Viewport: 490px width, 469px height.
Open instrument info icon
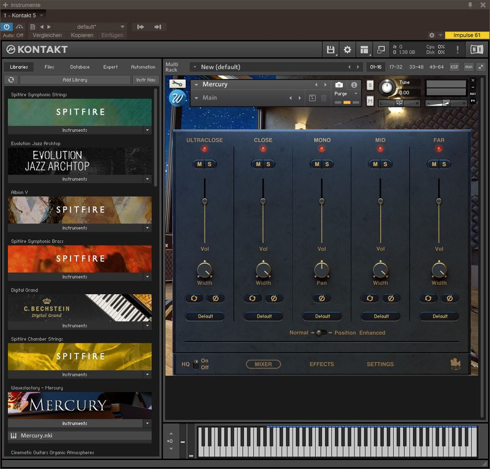(354, 85)
